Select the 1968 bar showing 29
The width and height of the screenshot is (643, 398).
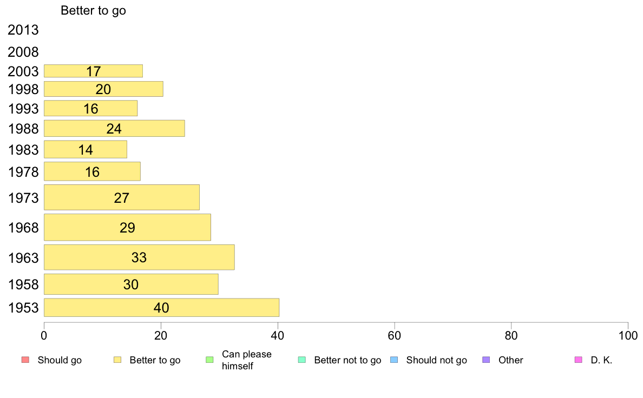pos(127,227)
